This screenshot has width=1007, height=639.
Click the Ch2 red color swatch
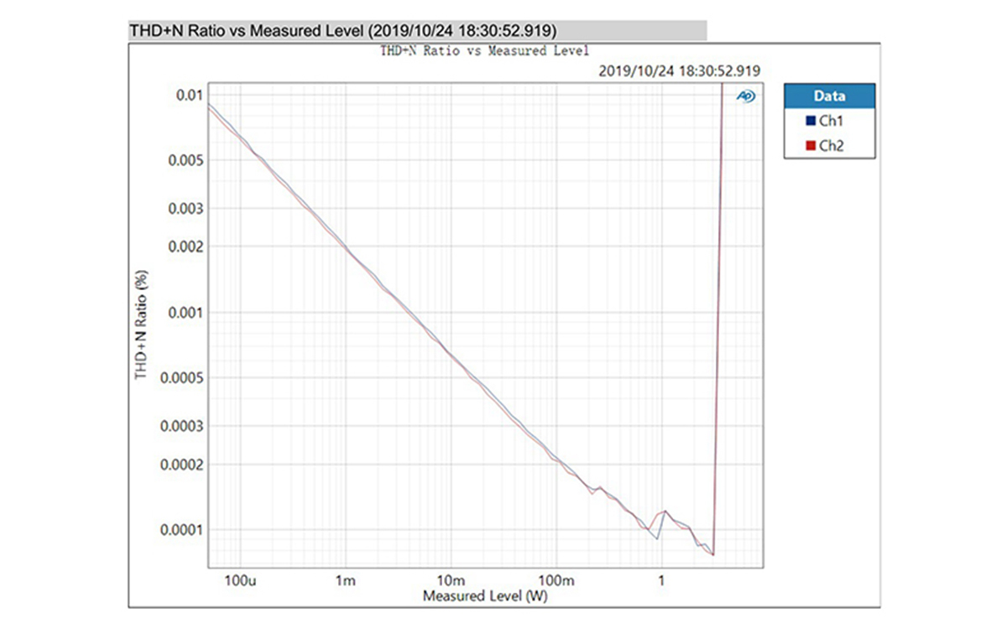coord(811,146)
